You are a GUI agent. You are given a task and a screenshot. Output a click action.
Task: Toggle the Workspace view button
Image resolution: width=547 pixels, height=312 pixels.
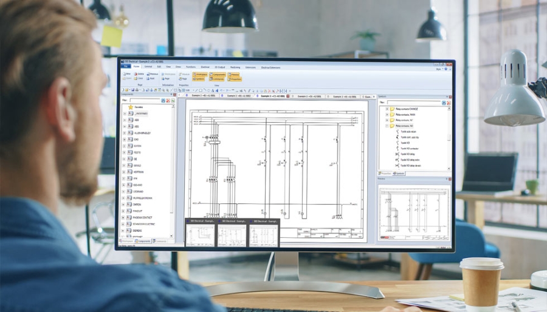point(200,74)
